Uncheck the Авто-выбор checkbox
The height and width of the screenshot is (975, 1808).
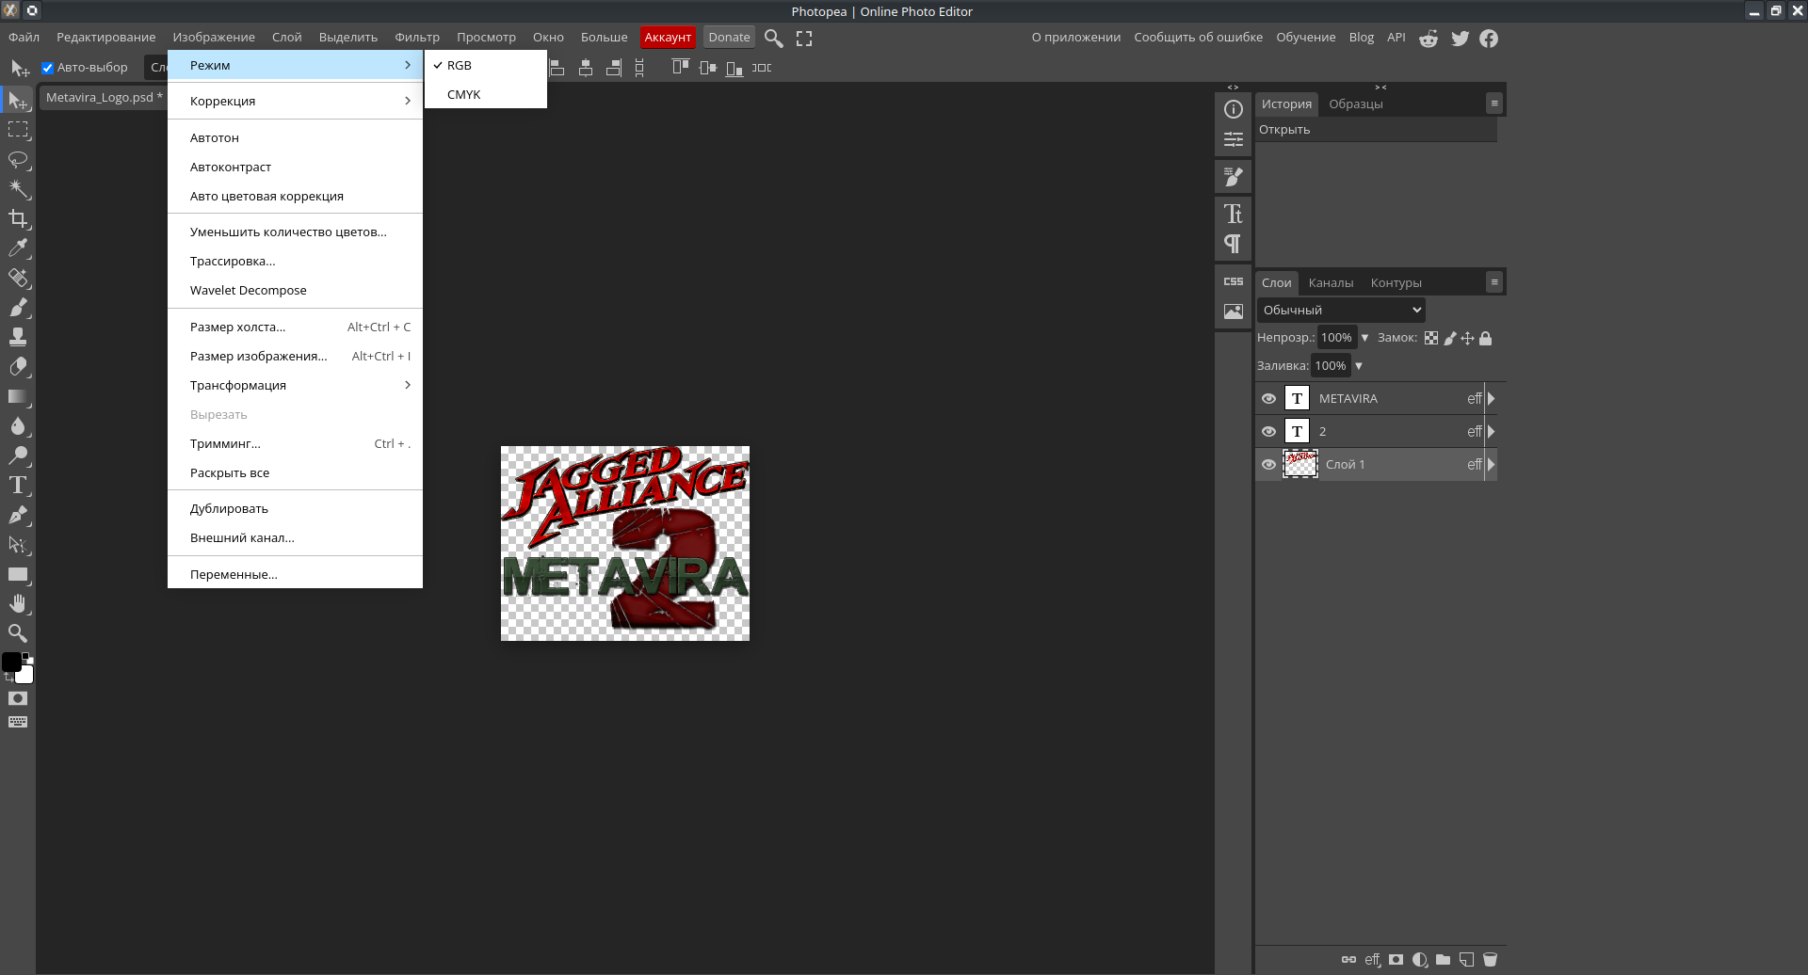[47, 68]
